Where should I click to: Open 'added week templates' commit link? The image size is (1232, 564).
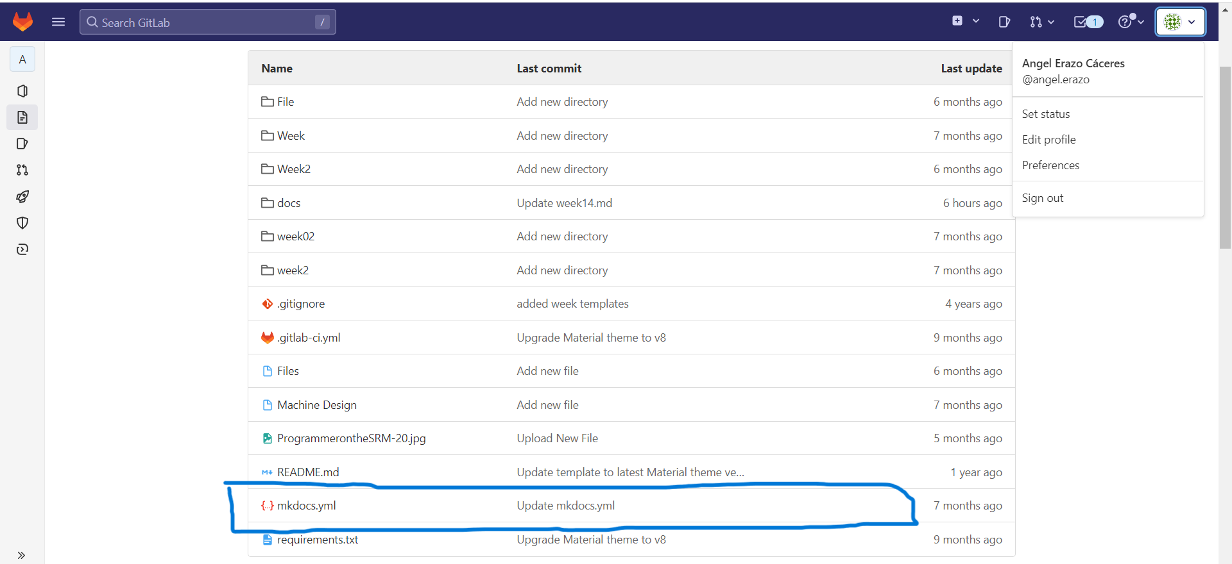(x=573, y=304)
